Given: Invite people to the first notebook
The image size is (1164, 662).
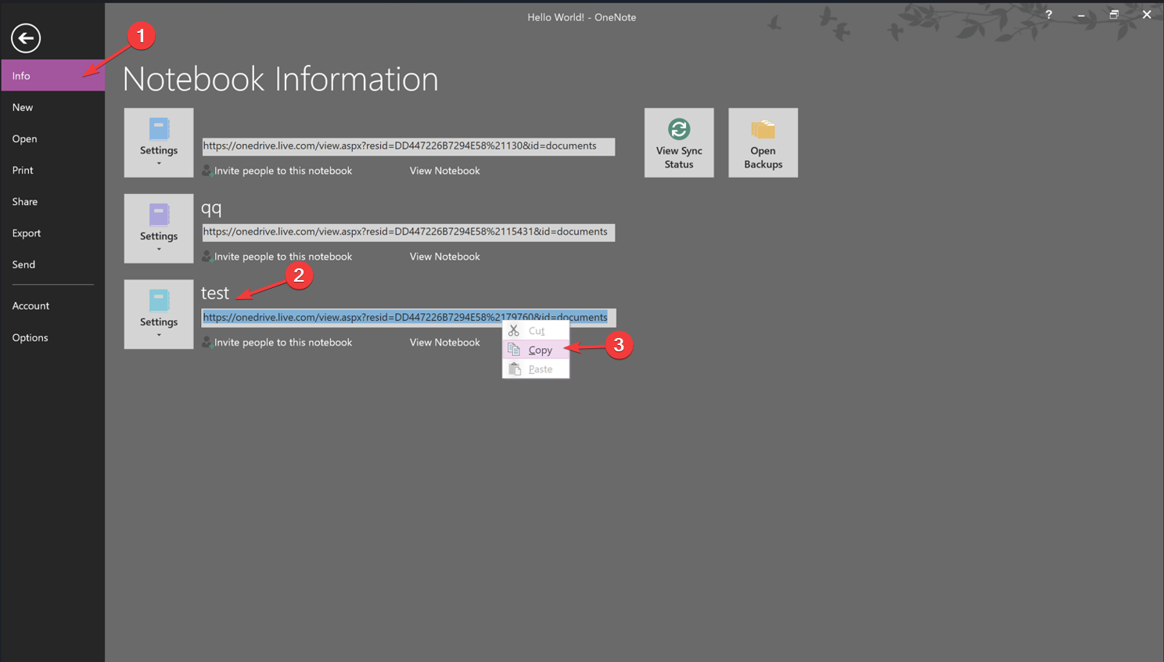Looking at the screenshot, I should (283, 171).
